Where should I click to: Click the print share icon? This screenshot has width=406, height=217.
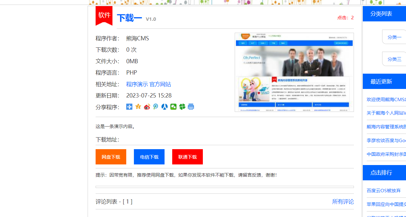coord(191,107)
